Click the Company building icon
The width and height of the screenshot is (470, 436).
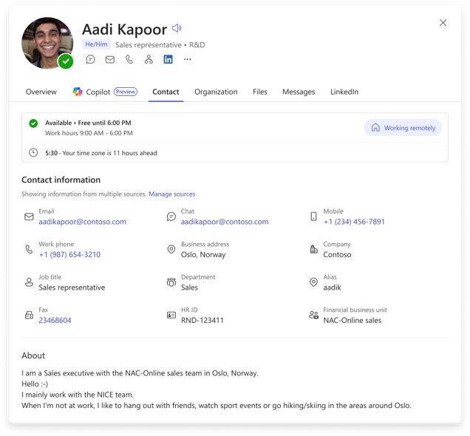pyautogui.click(x=313, y=249)
